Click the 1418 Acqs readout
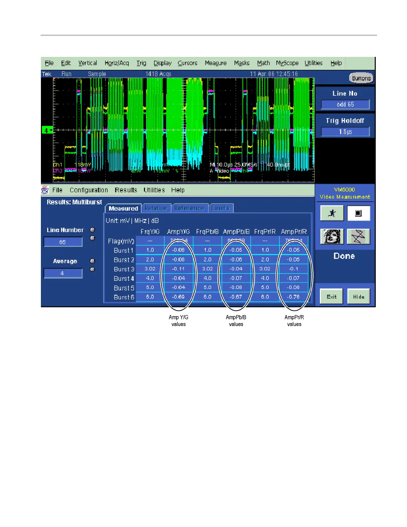Image resolution: width=407 pixels, height=527 pixels. (158, 74)
